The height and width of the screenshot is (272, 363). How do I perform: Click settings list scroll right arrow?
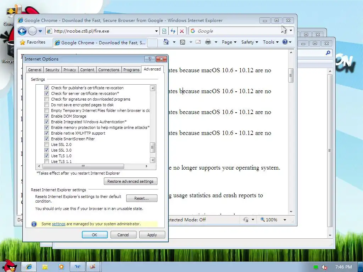(146, 166)
